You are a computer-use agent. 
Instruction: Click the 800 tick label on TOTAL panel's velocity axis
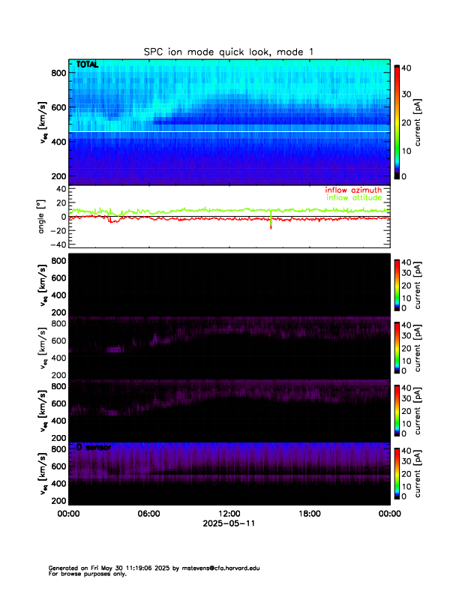tap(56, 72)
